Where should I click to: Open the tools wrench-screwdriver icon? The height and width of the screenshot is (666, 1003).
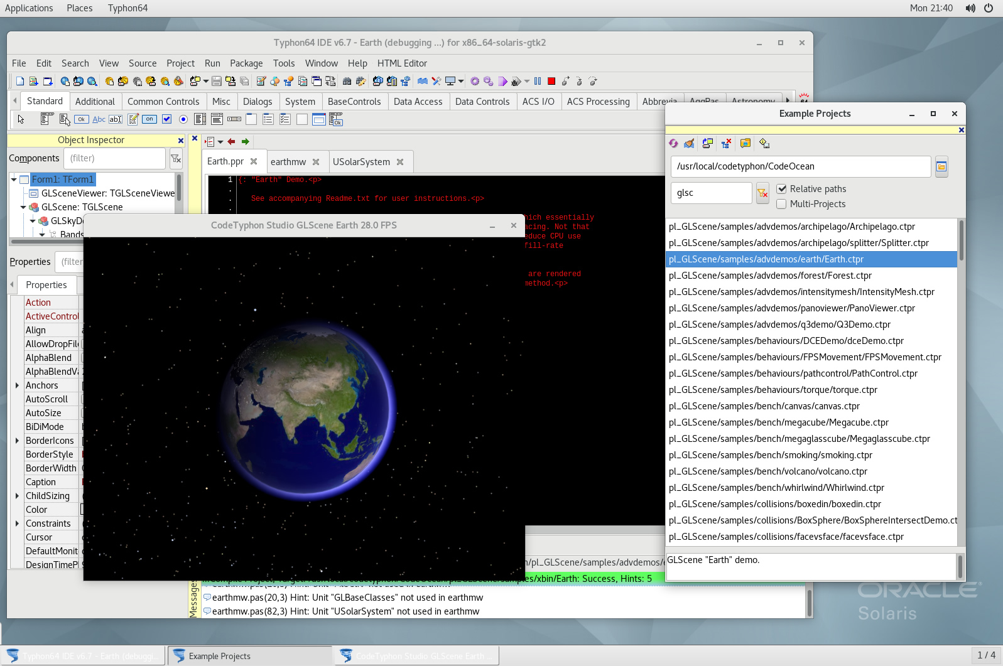[436, 81]
